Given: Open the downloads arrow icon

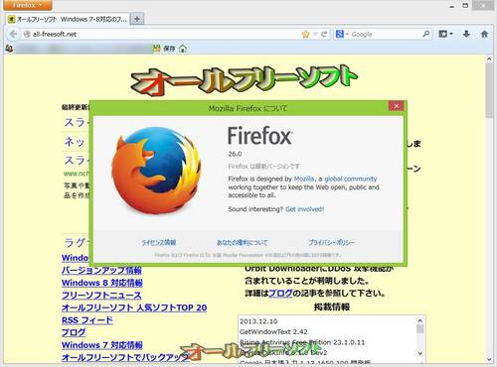Looking at the screenshot, I should [466, 34].
